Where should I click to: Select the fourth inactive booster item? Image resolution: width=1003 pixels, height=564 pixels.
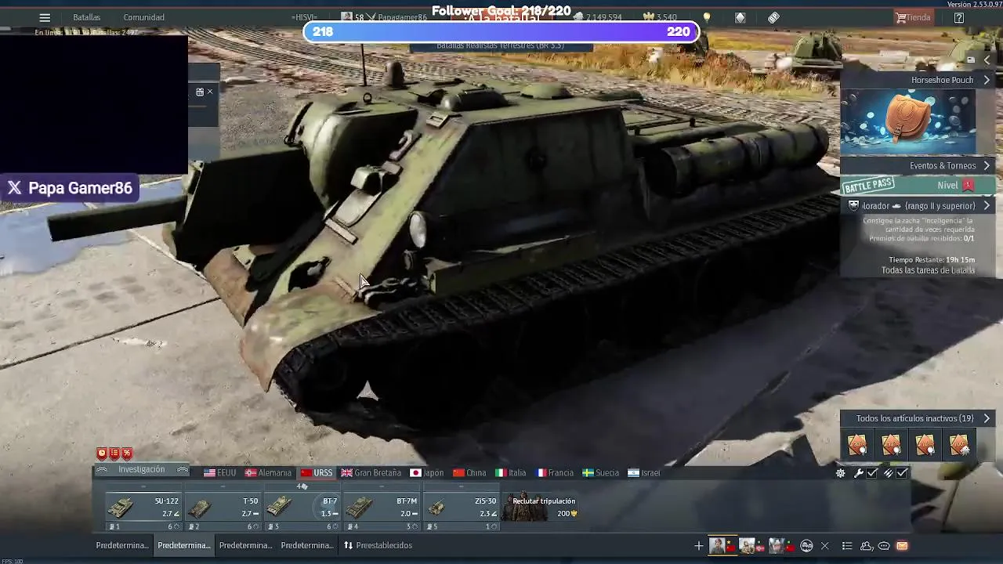coord(959,445)
